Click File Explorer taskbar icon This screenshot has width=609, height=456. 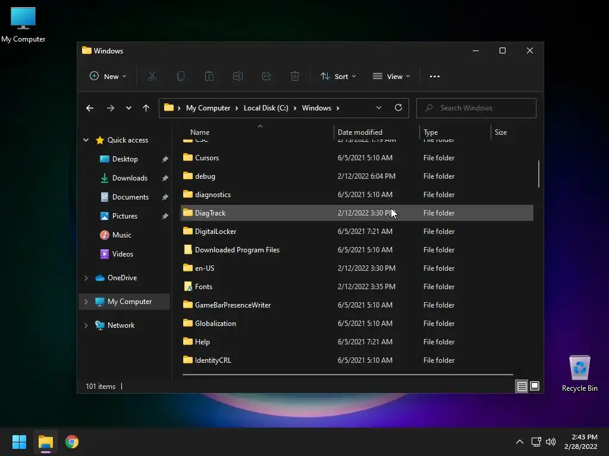(45, 442)
